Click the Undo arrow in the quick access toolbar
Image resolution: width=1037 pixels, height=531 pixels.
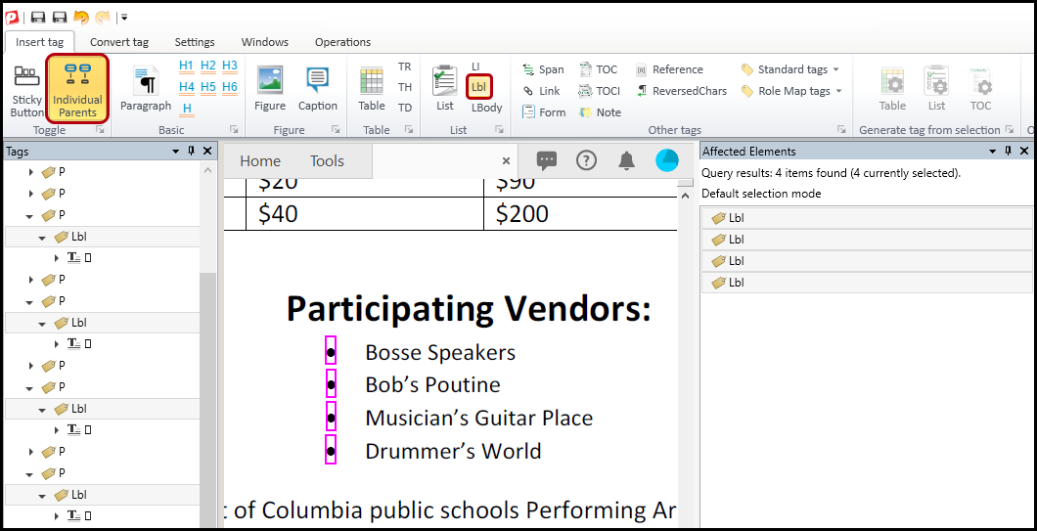click(x=80, y=18)
